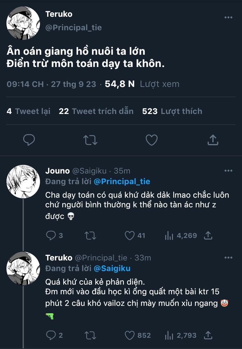The image size is (242, 349).
Task: Open Teruko's profile picture at top
Action: point(23,23)
